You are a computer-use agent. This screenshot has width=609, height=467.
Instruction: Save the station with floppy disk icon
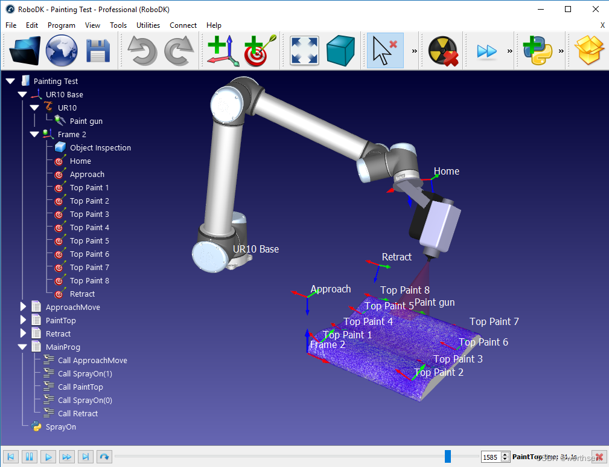click(x=98, y=51)
